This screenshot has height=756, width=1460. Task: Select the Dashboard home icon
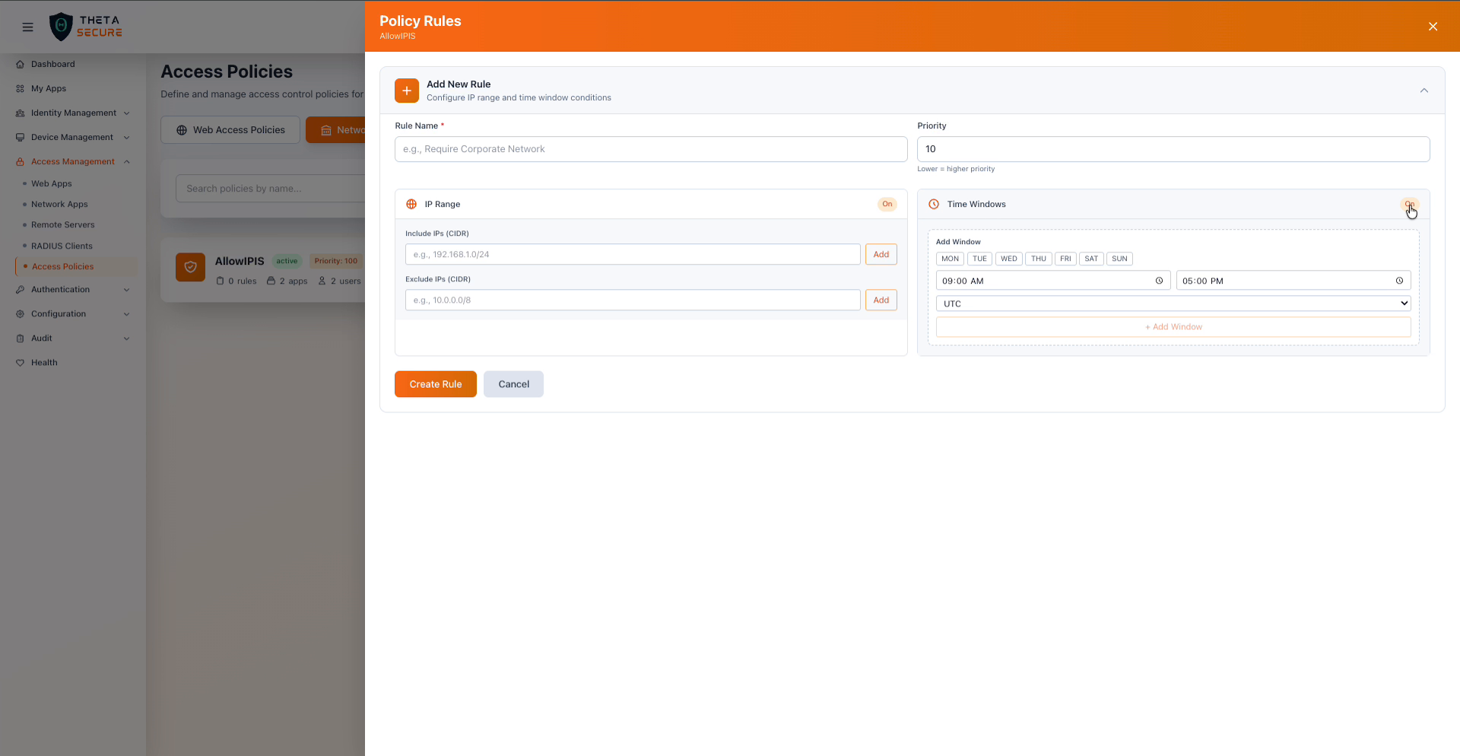click(x=21, y=64)
